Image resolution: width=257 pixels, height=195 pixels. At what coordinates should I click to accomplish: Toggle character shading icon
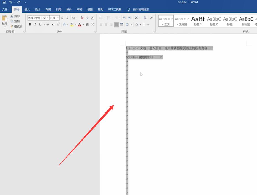(87, 24)
